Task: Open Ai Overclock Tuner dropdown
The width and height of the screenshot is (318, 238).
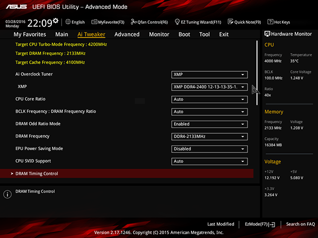Action: pyautogui.click(x=209, y=75)
